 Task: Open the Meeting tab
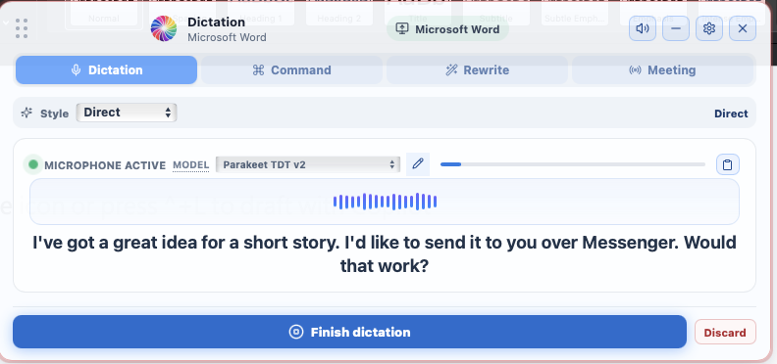point(662,70)
